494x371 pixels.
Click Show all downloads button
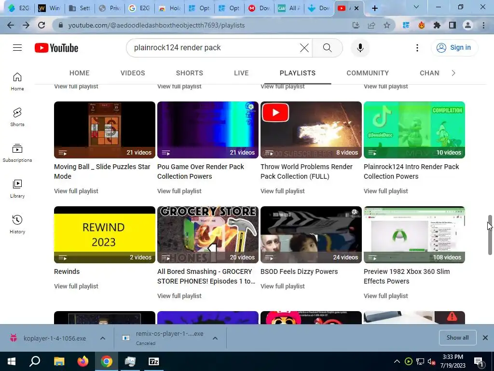[457, 338]
